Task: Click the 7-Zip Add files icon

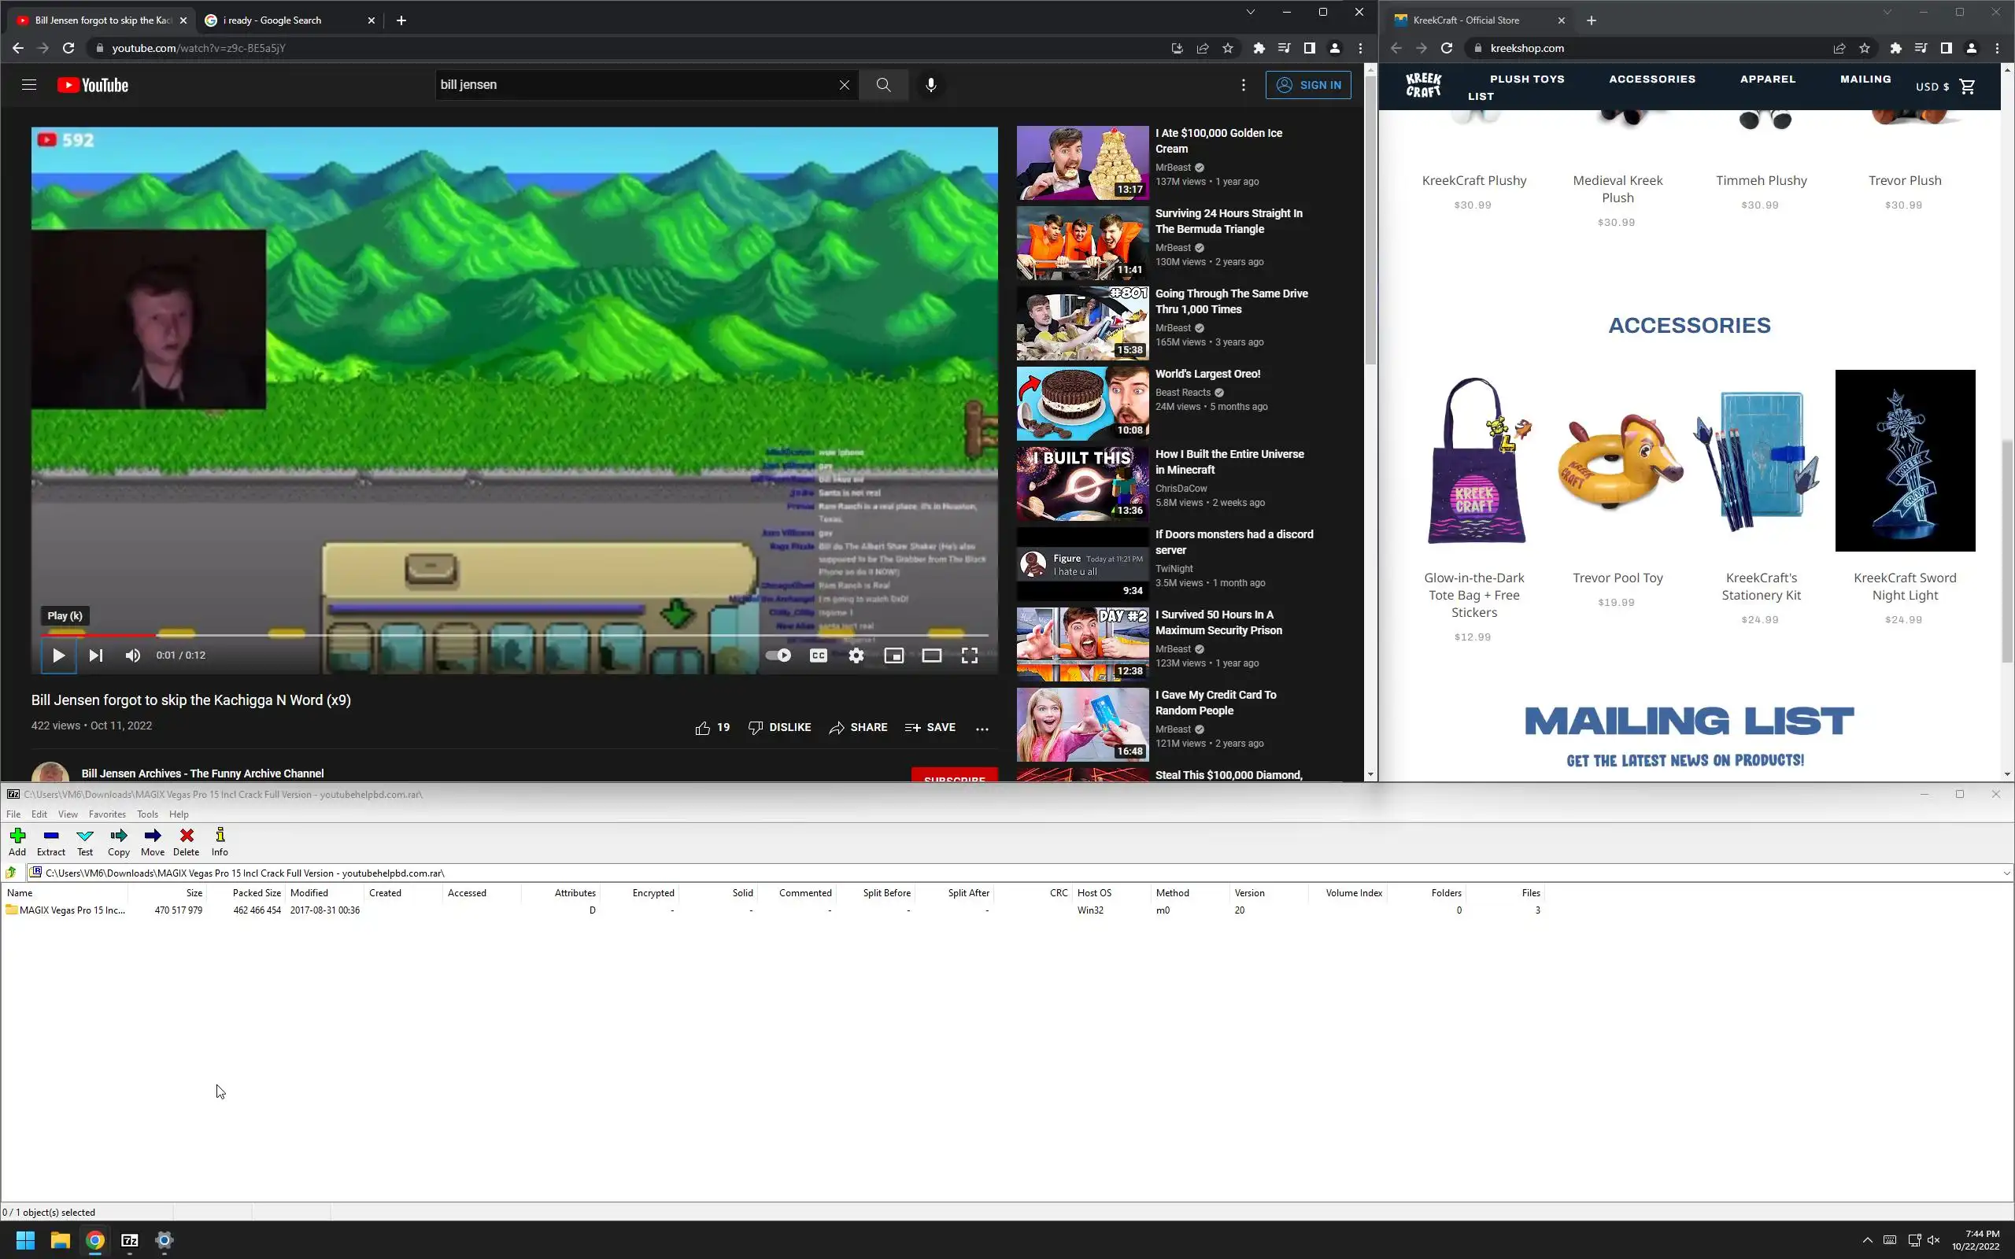Action: 17,841
